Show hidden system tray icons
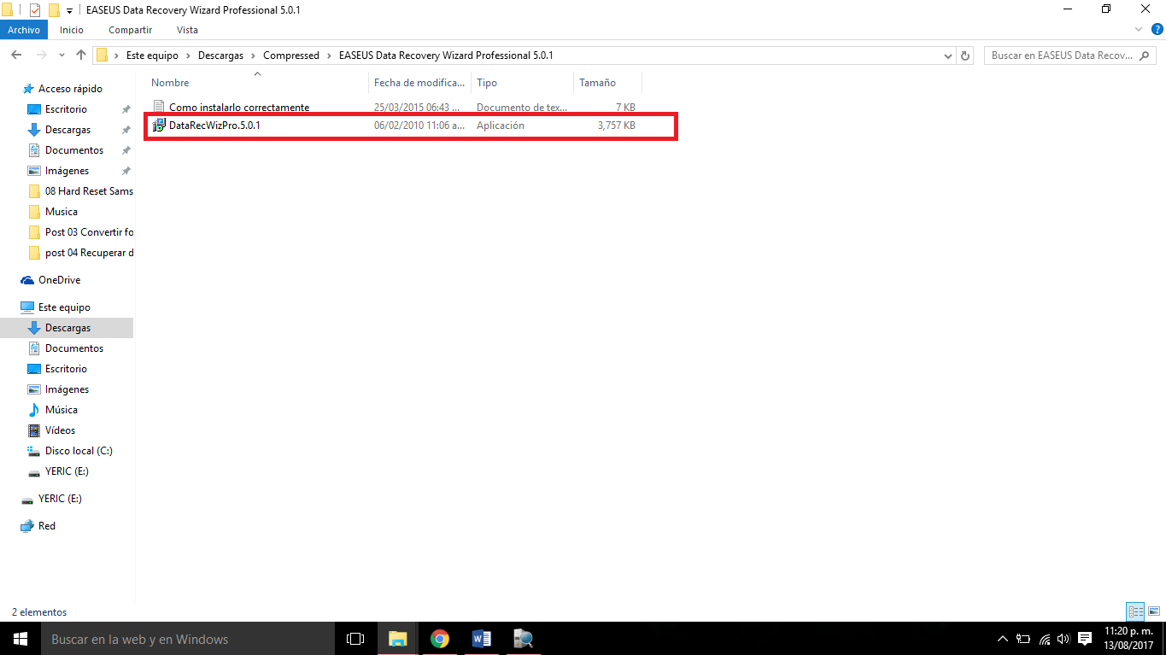 (x=1003, y=639)
